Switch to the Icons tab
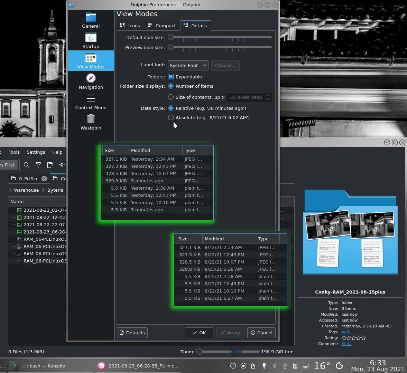This screenshot has height=373, width=407. tap(130, 26)
